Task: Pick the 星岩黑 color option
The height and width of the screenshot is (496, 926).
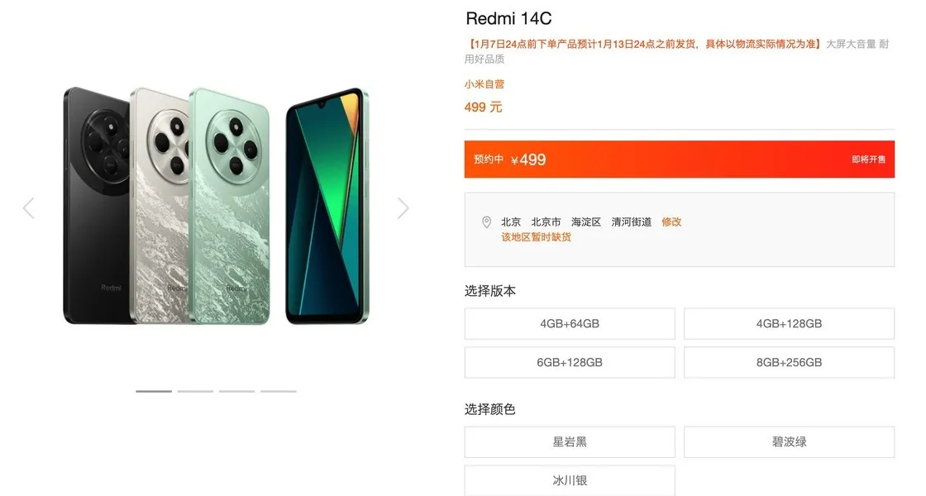Action: [570, 441]
